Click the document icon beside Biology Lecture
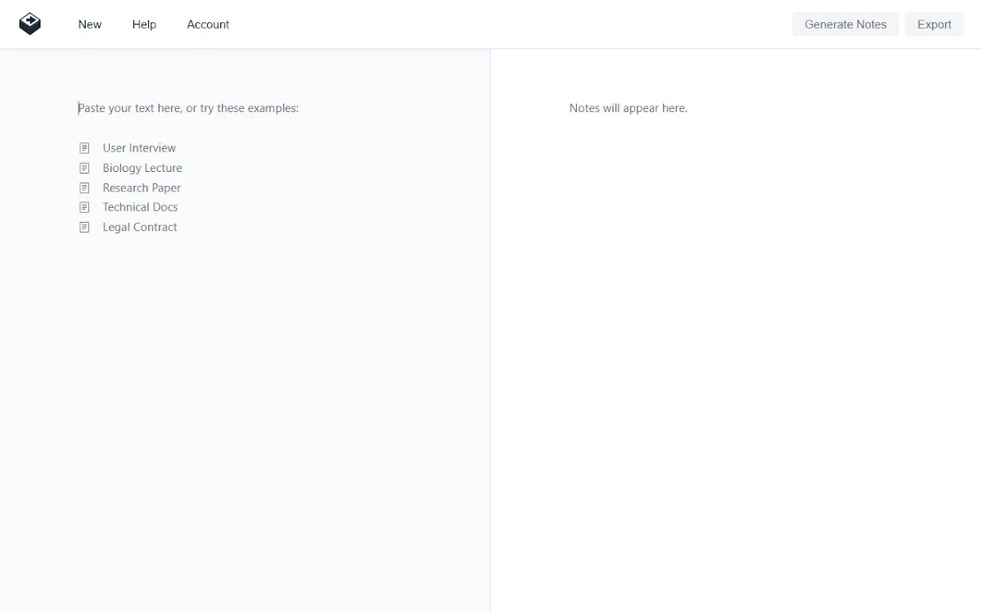 pyautogui.click(x=84, y=168)
